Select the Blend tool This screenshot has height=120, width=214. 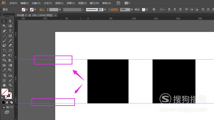(10, 70)
